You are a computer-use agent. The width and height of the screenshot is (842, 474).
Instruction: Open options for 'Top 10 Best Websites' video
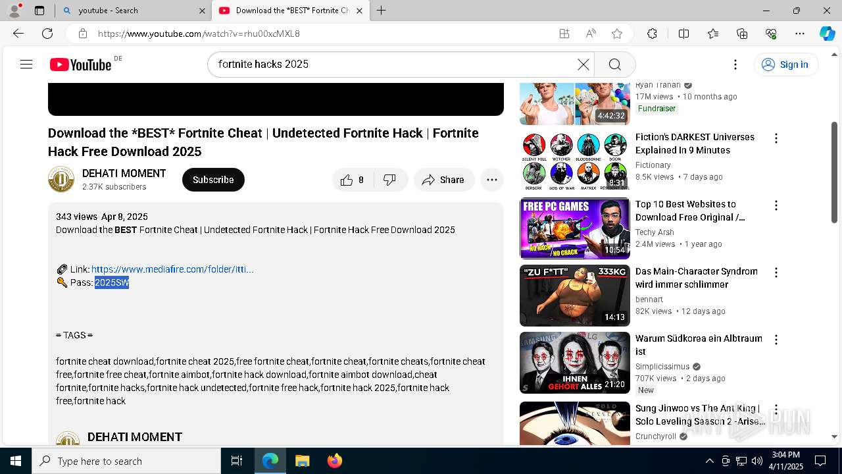pyautogui.click(x=776, y=205)
